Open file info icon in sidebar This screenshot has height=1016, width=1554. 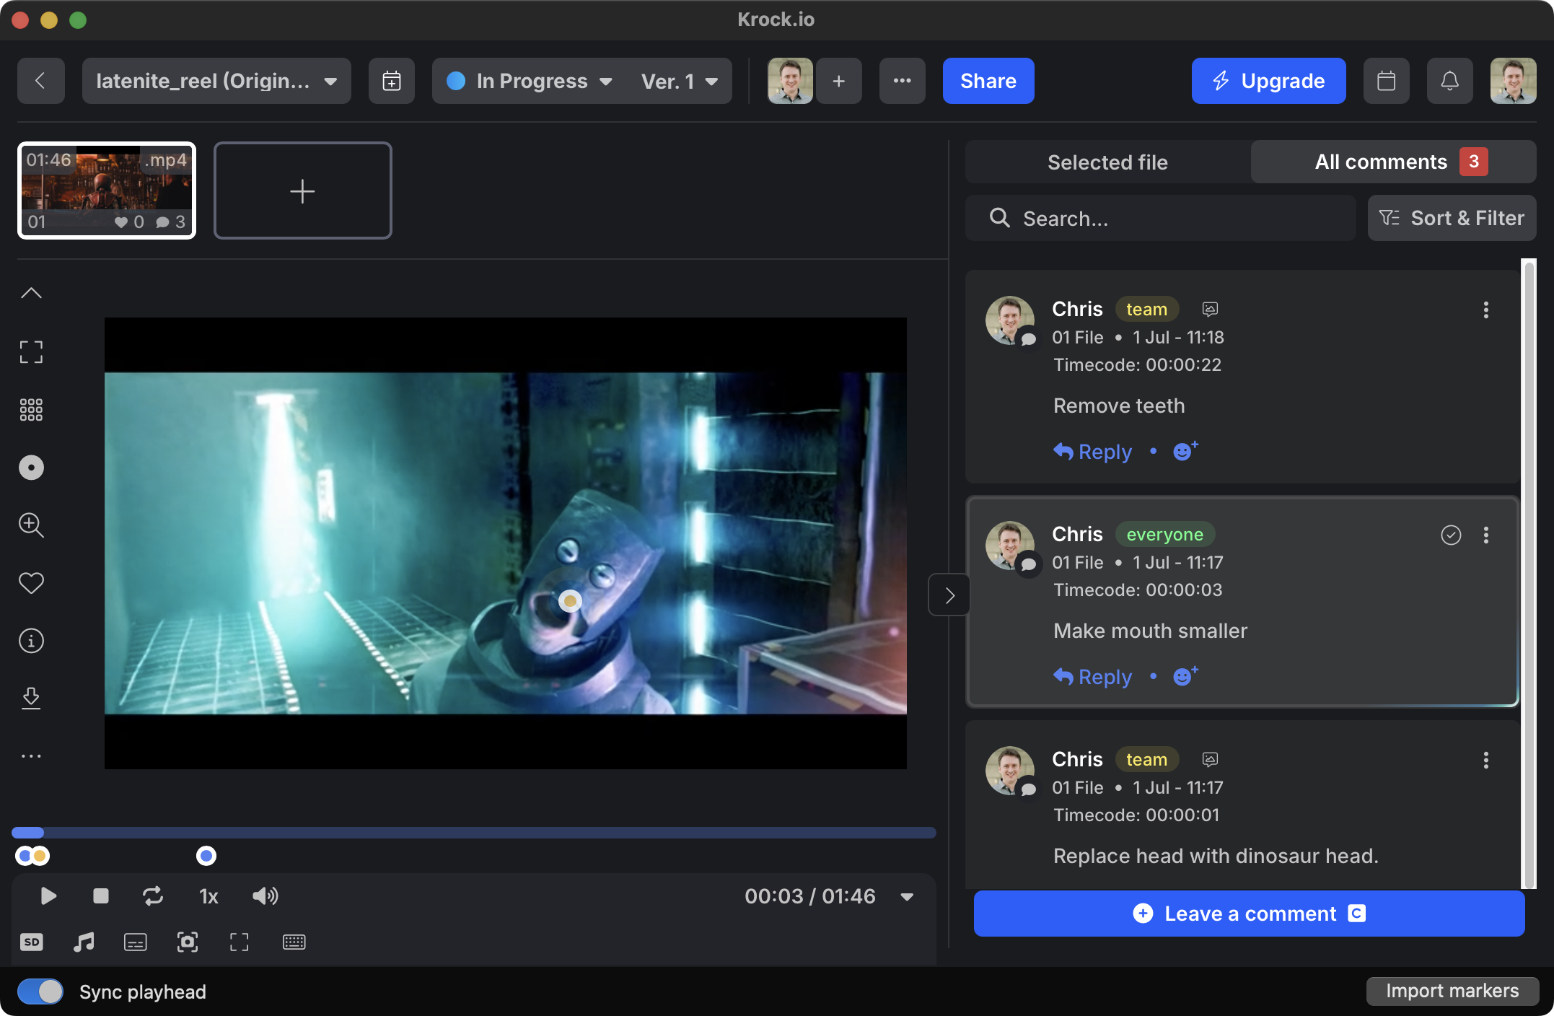tap(31, 641)
